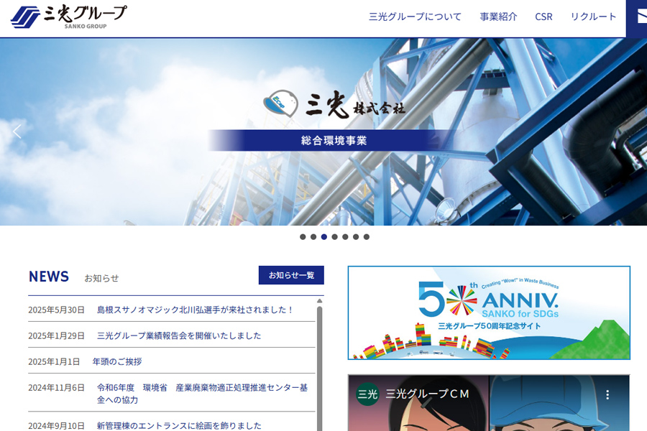The image size is (647, 431).
Task: Open the CSR menu item
Action: point(543,17)
